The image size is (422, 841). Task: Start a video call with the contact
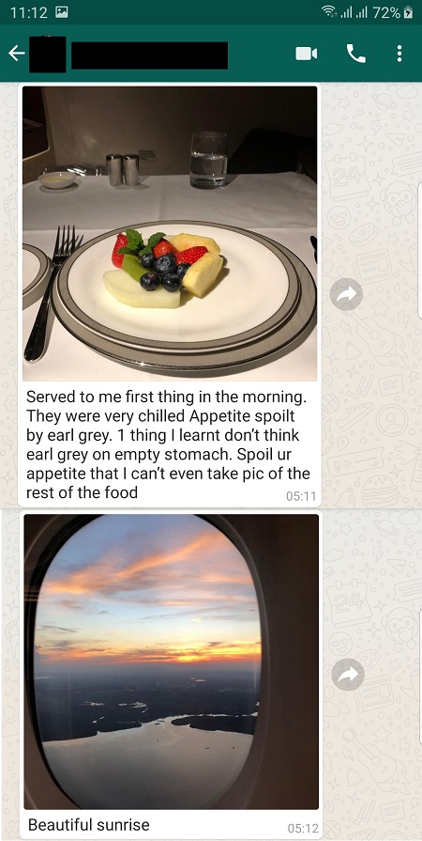[x=307, y=54]
